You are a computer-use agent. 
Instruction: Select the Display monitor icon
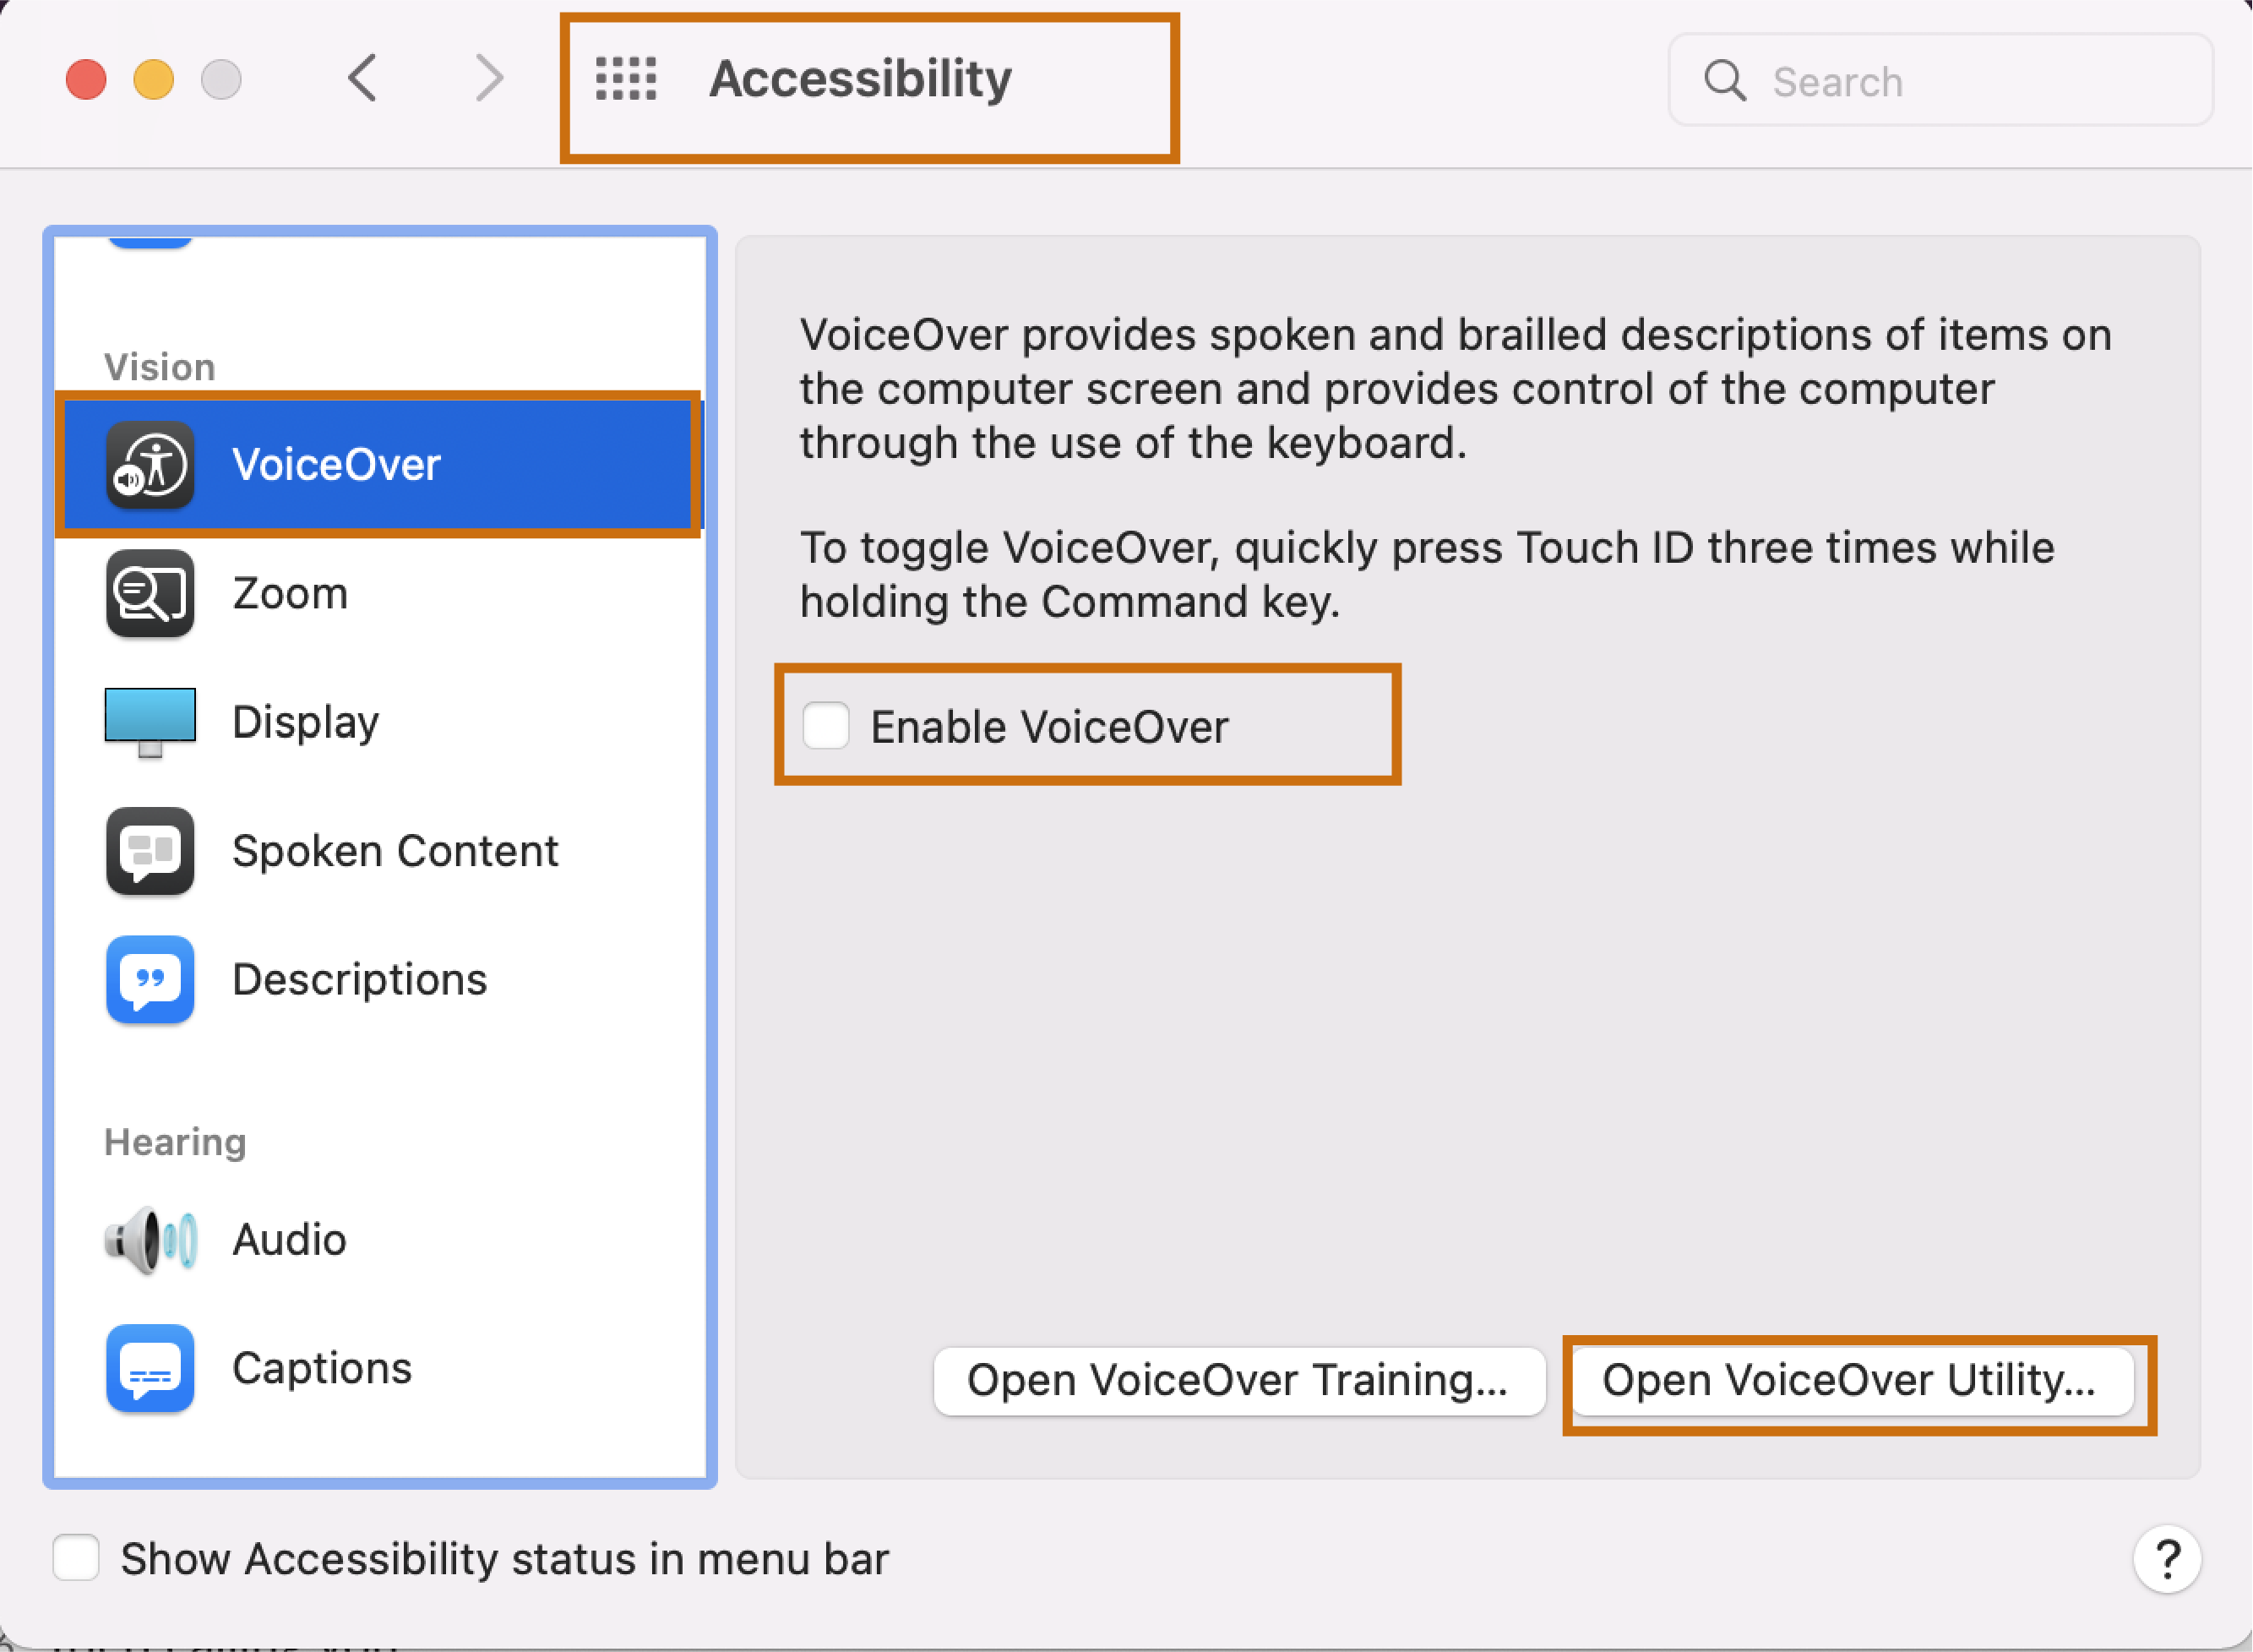point(150,722)
